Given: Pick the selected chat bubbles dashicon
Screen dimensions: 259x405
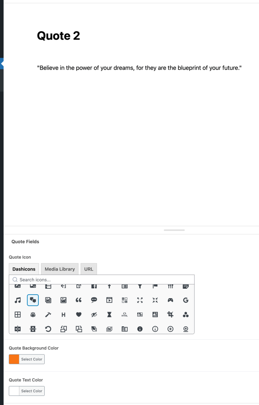Looking at the screenshot, I should coord(33,300).
